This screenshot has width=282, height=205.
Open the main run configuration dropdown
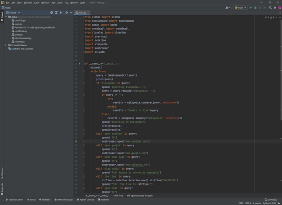[x=241, y=7]
